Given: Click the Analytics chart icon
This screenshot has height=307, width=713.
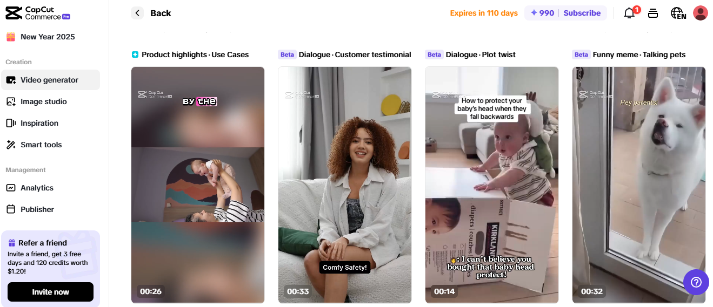Looking at the screenshot, I should click(11, 188).
